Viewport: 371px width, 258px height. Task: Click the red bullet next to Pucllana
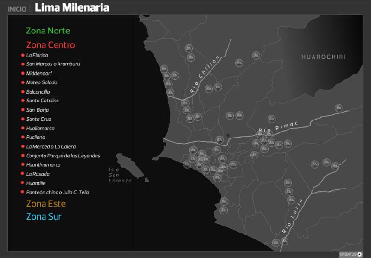coord(22,138)
